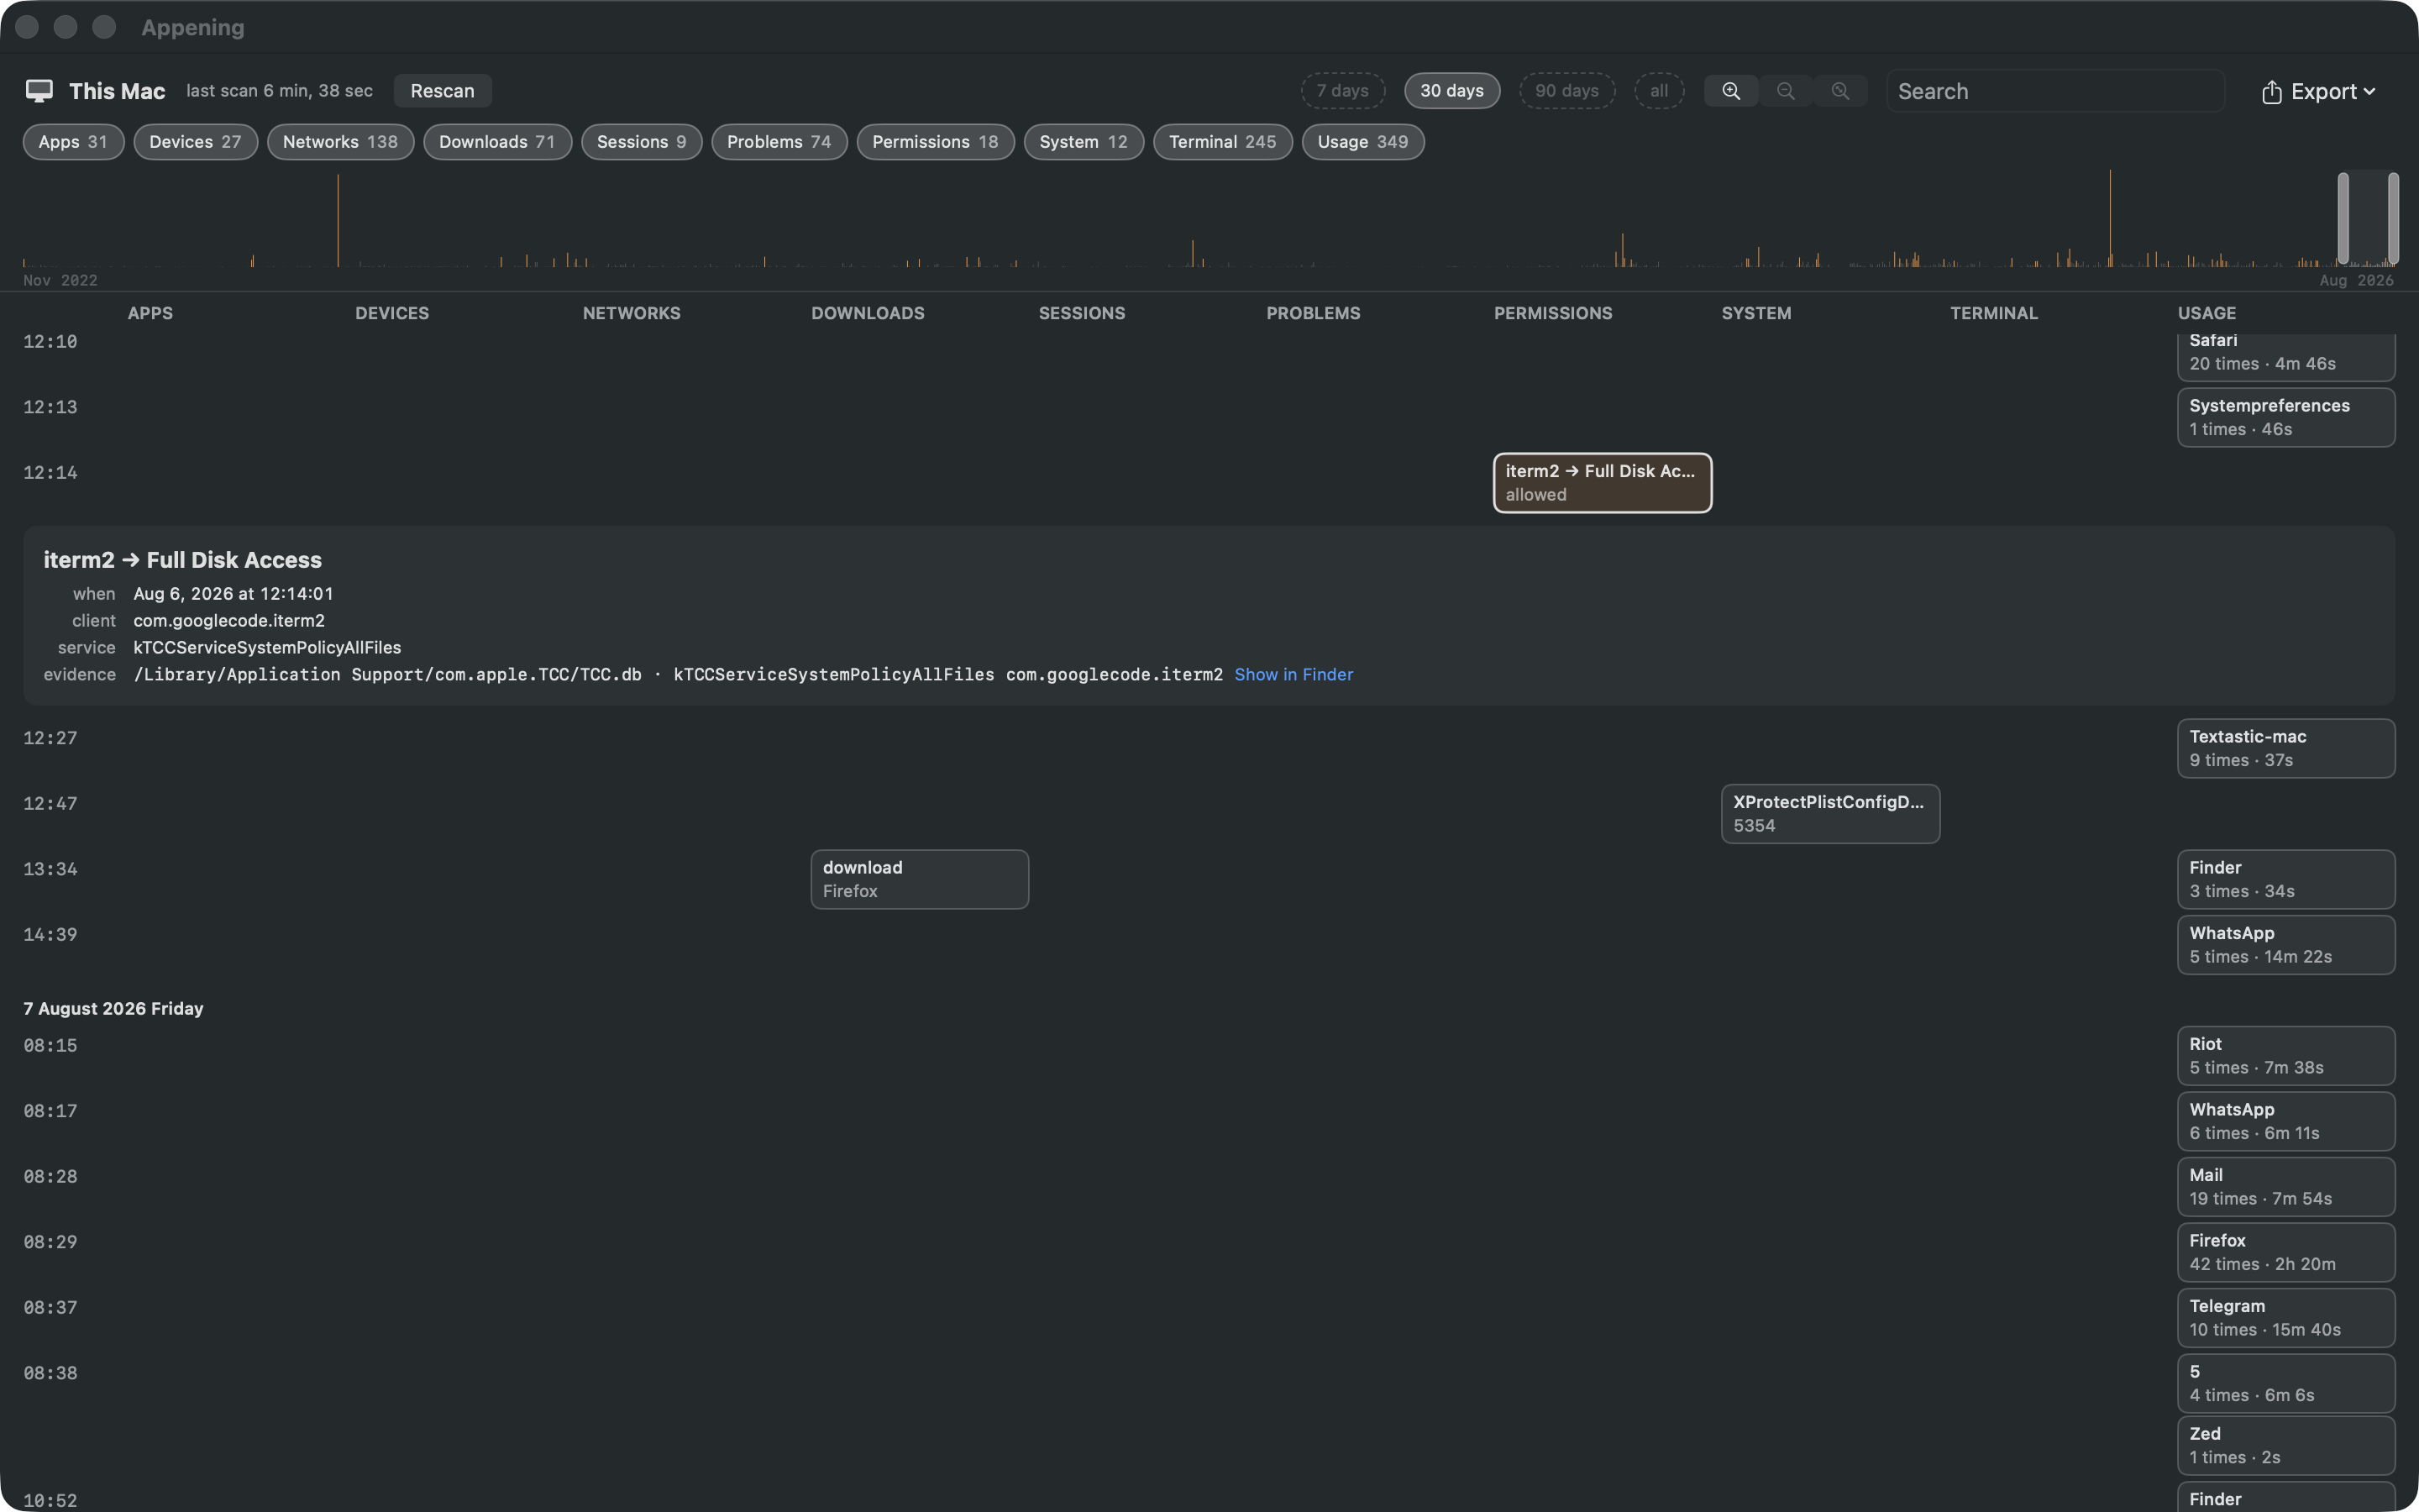
Task: Select the 90 days range filter
Action: point(1566,91)
